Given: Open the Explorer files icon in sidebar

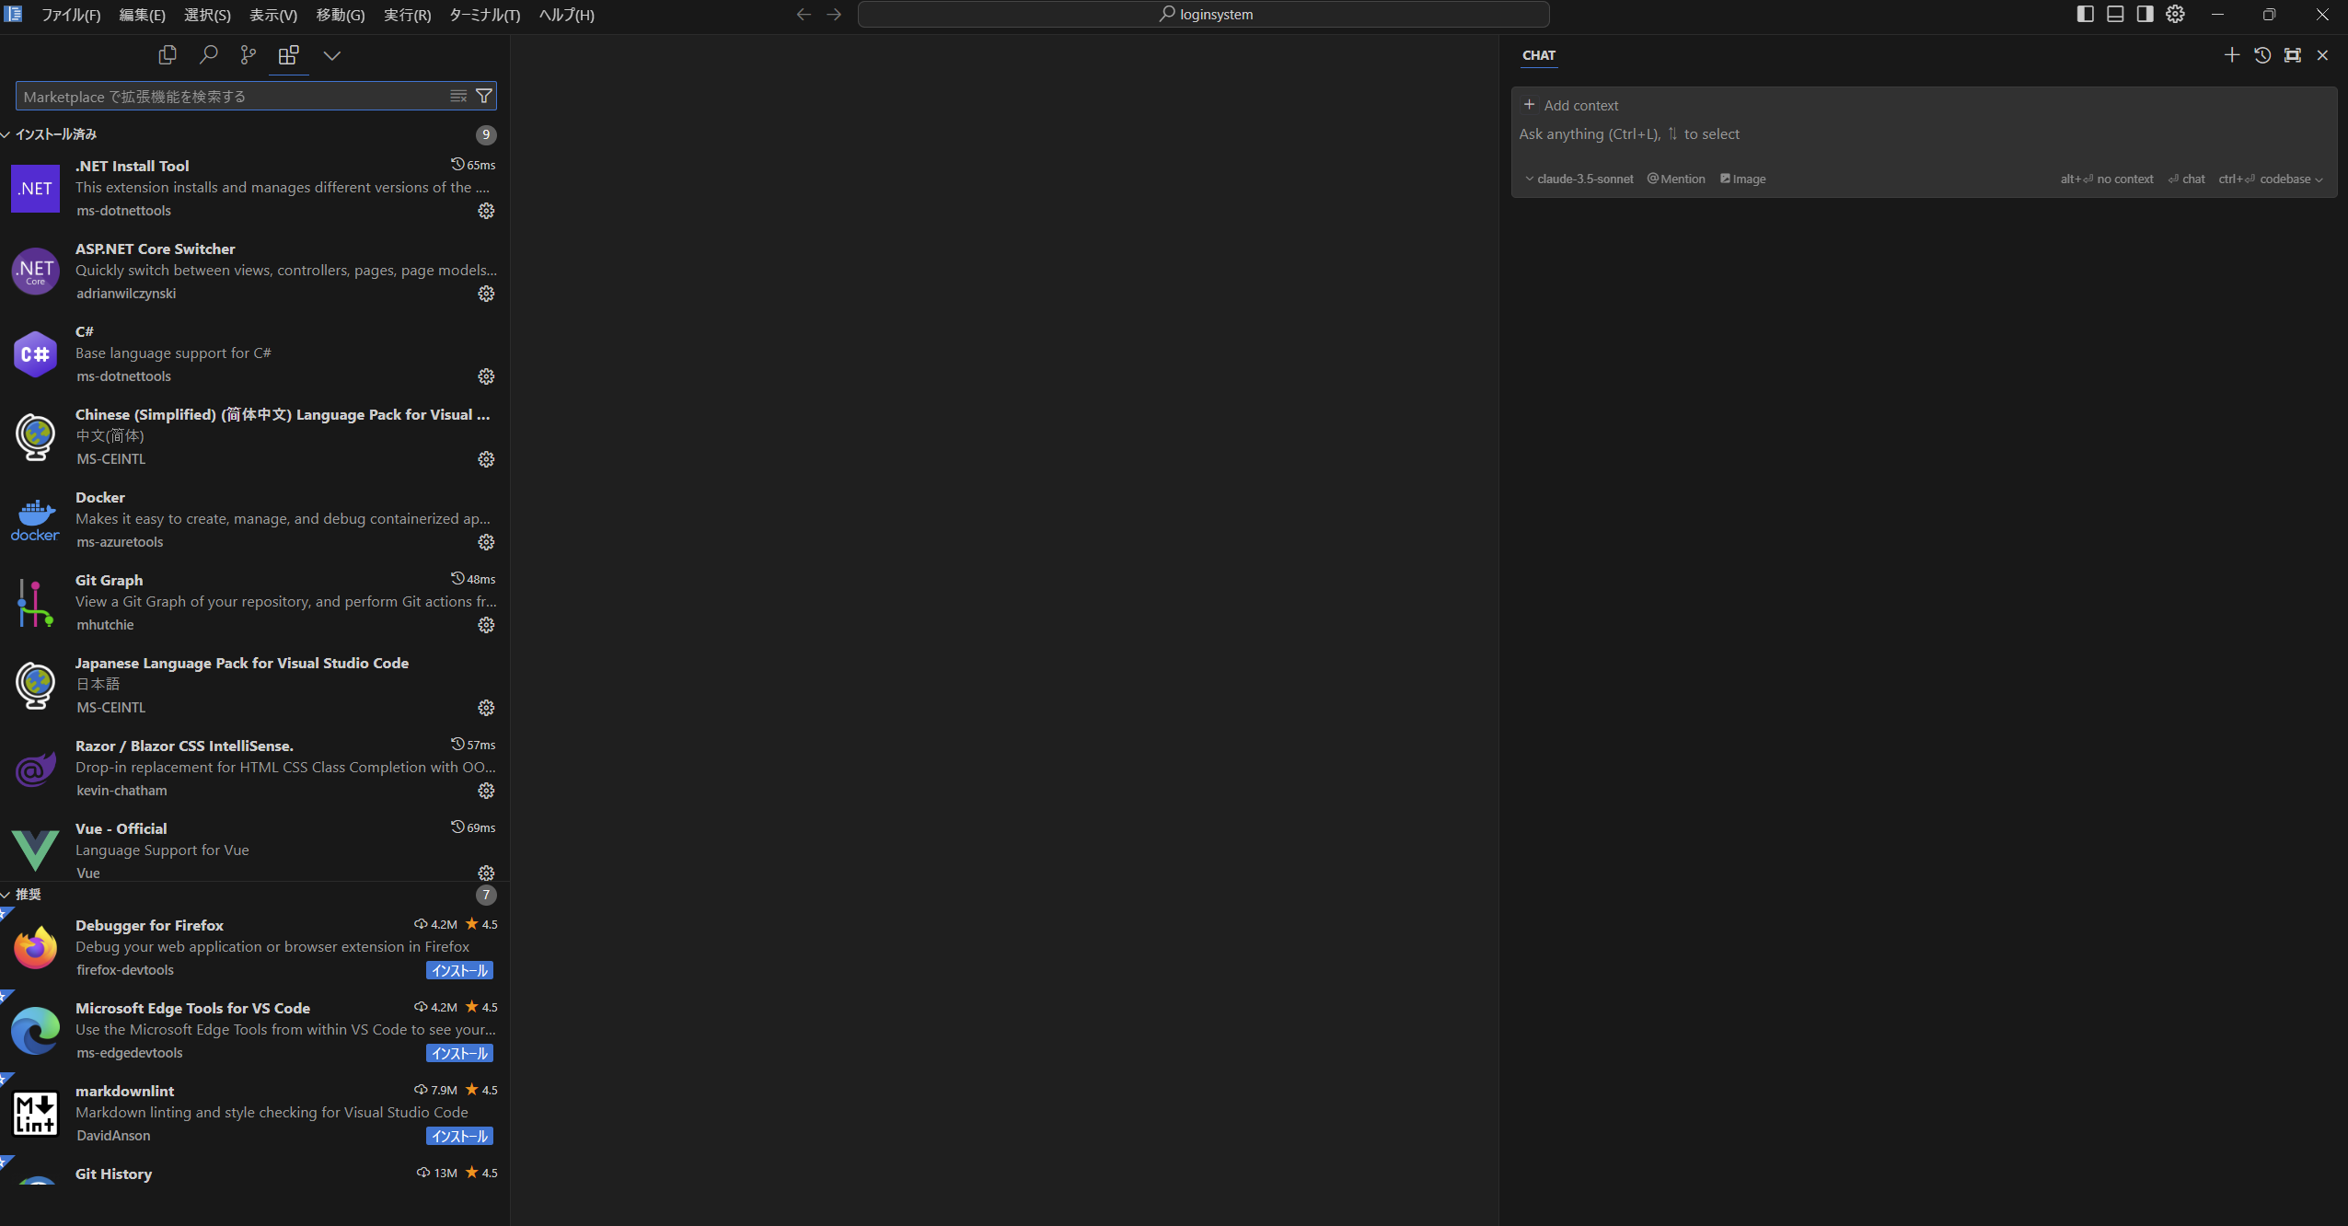Looking at the screenshot, I should point(168,55).
